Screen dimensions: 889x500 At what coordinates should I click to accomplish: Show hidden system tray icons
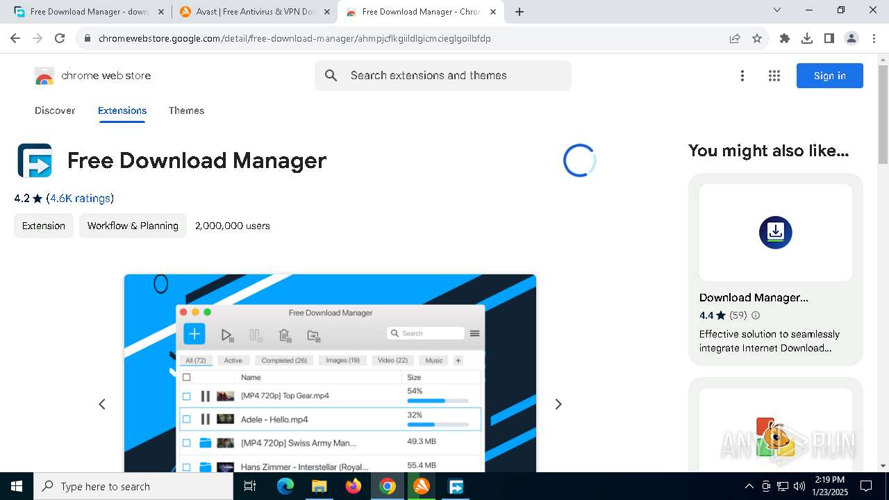tap(749, 486)
